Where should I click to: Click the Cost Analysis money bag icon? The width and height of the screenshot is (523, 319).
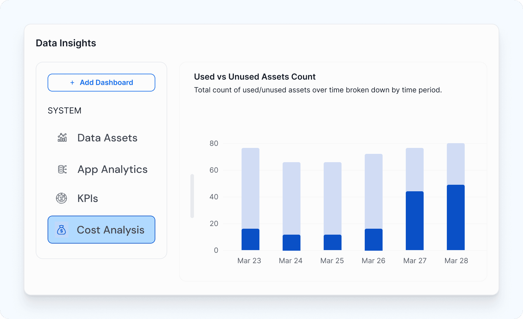pyautogui.click(x=62, y=230)
